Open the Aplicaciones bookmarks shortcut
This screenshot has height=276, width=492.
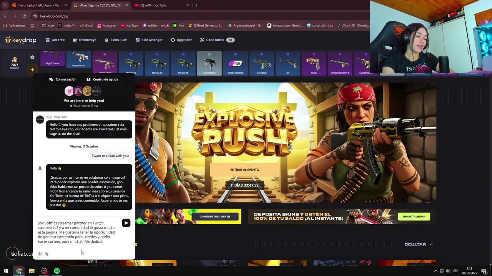click(15, 26)
